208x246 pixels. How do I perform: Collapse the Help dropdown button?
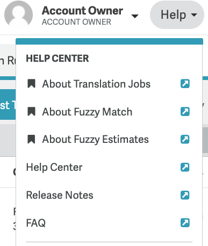[177, 15]
